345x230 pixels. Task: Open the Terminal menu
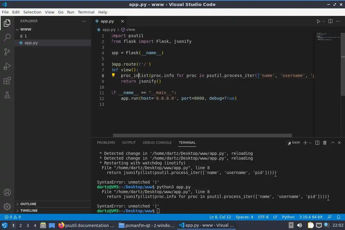(x=86, y=12)
